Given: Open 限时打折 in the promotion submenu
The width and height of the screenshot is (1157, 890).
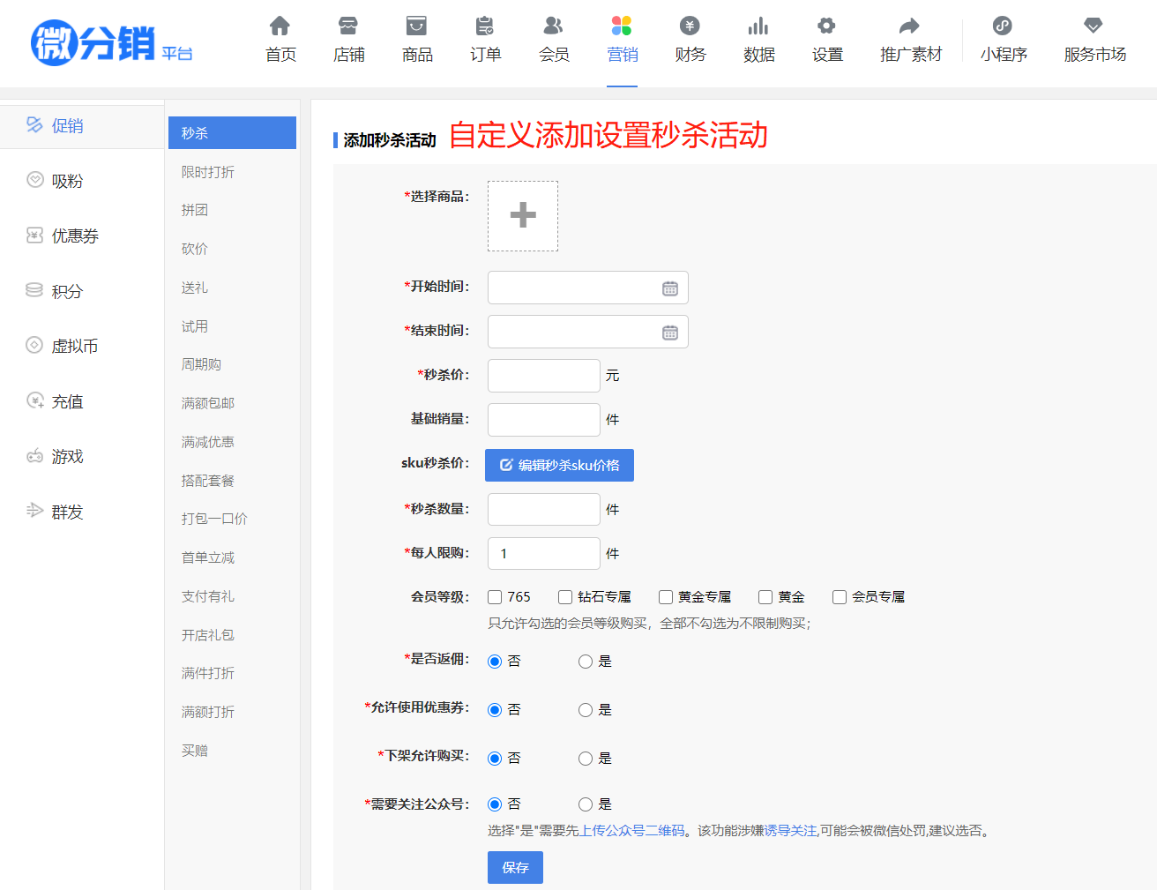Looking at the screenshot, I should [x=208, y=172].
